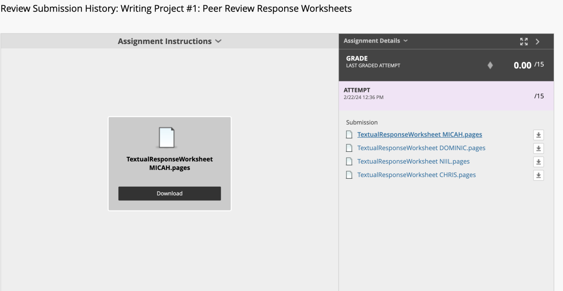Viewport: 563px width, 291px height.
Task: Click the dark Download button
Action: [x=169, y=193]
